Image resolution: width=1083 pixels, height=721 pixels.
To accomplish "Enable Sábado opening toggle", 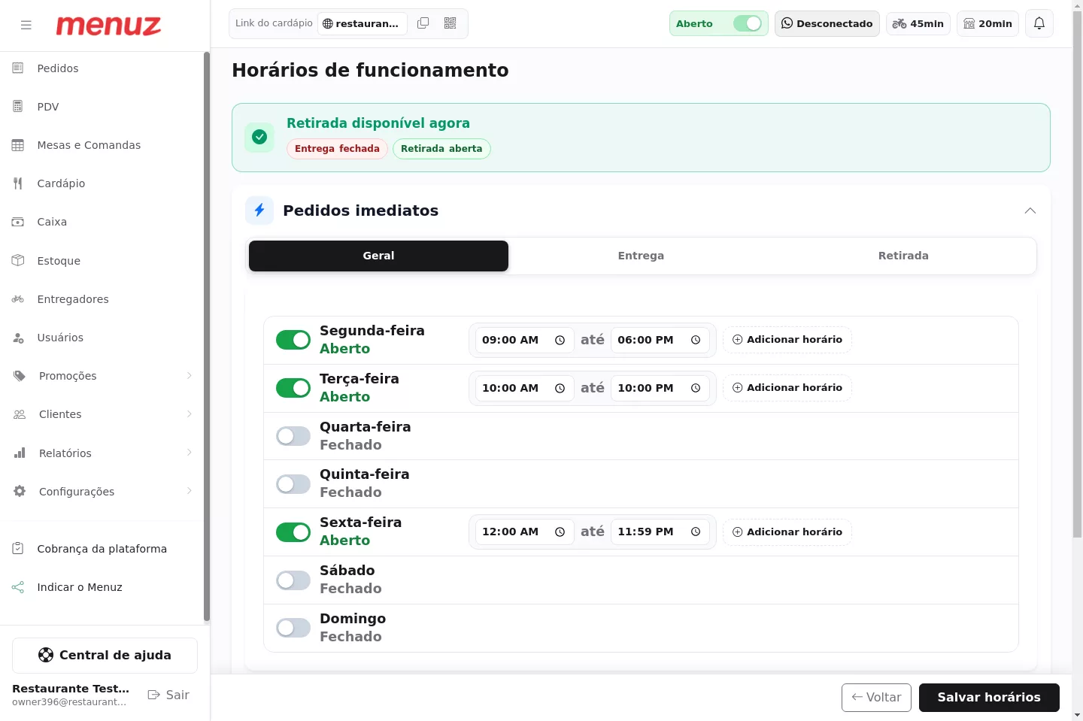I will (293, 580).
